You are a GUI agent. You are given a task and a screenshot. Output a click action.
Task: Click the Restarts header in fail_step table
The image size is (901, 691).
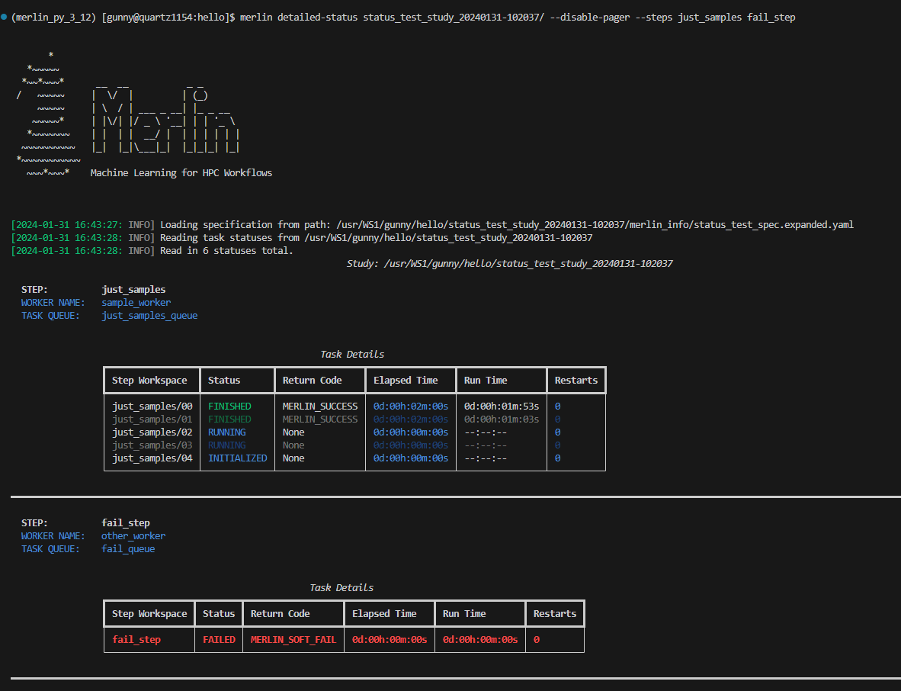pyautogui.click(x=554, y=614)
